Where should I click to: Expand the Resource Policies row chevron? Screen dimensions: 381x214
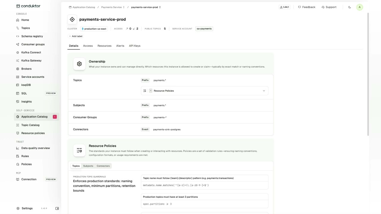click(264, 91)
